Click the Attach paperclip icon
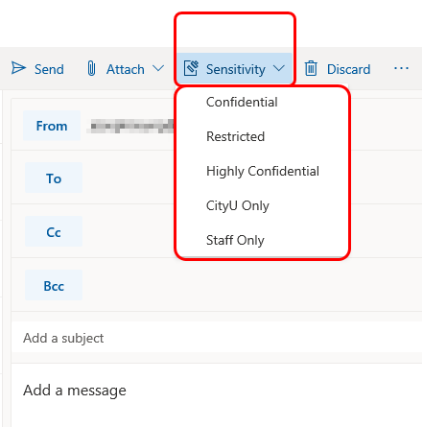 coord(91,68)
